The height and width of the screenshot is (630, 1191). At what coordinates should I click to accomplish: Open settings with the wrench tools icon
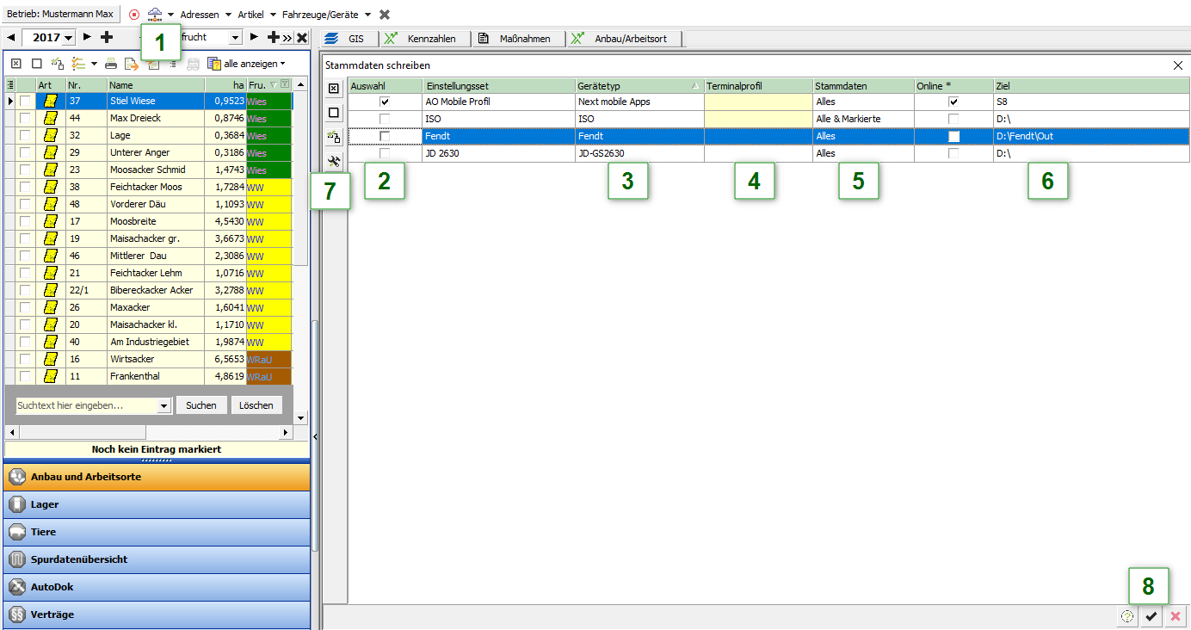[x=335, y=160]
